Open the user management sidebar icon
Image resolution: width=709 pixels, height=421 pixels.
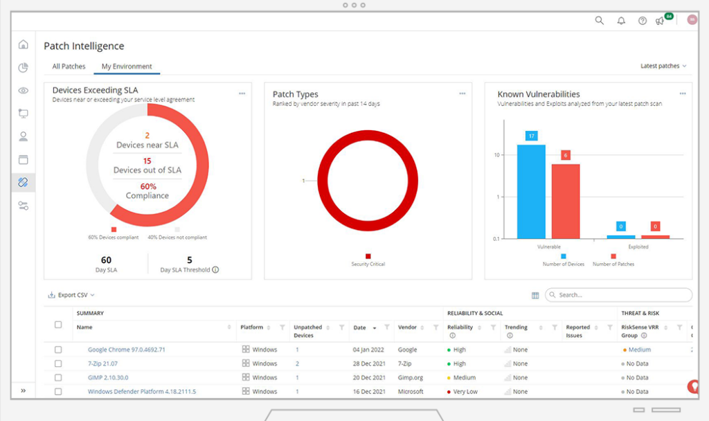24,136
